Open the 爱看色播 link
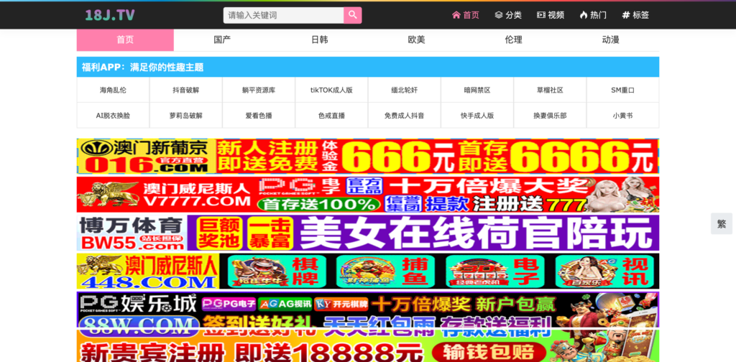Screen dimensions: 736x362 tap(259, 116)
